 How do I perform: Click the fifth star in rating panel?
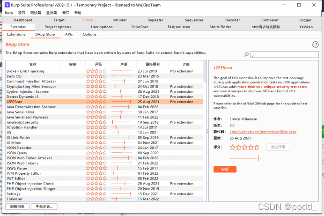[x=257, y=147]
